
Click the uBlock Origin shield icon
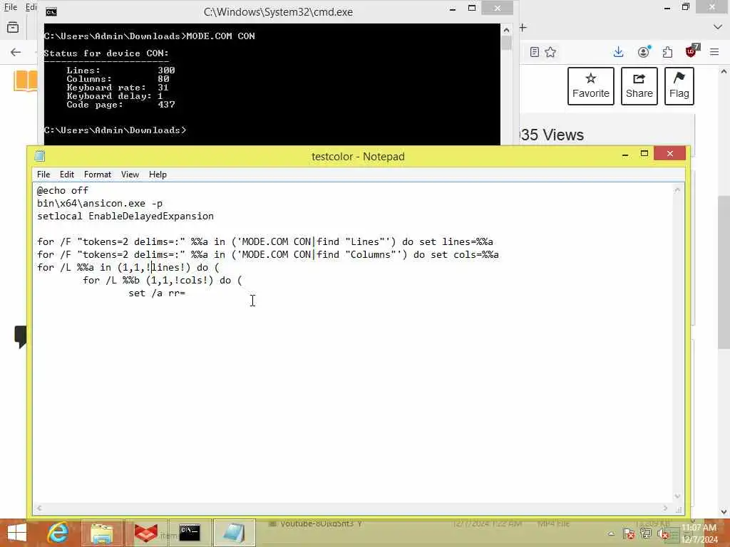(692, 51)
